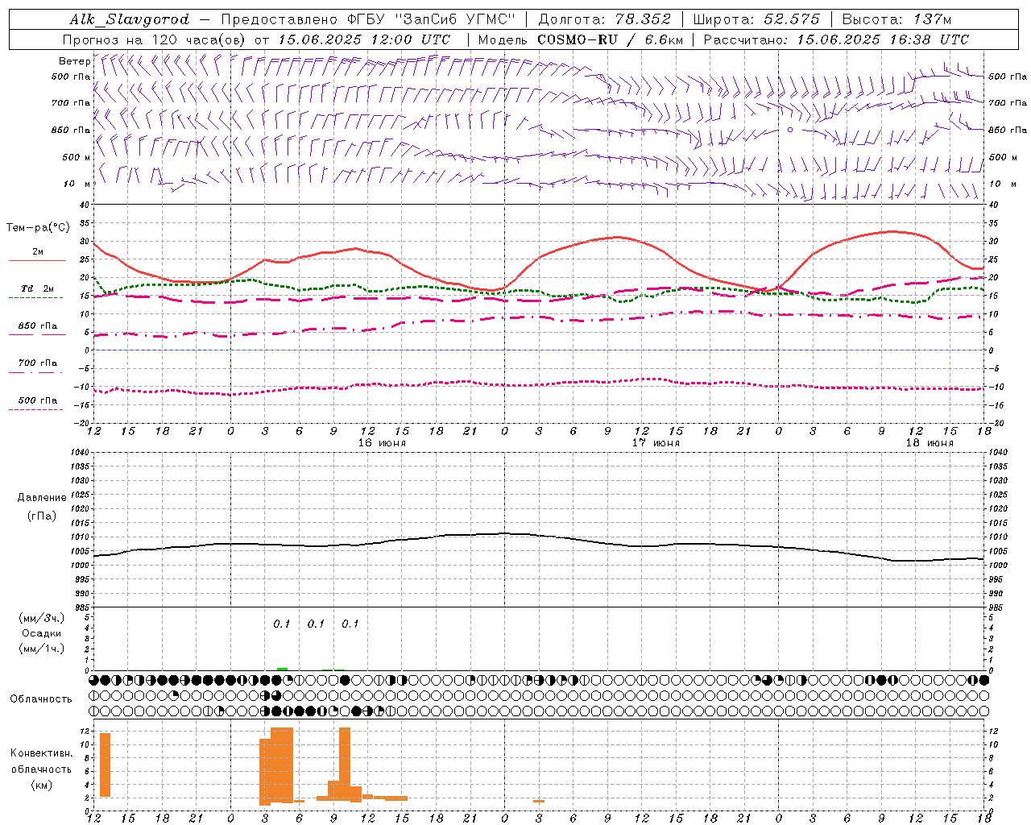Image resolution: width=1031 pixels, height=825 pixels.
Task: Click the isolated orange convective bar at the chart start
Action: [105, 765]
